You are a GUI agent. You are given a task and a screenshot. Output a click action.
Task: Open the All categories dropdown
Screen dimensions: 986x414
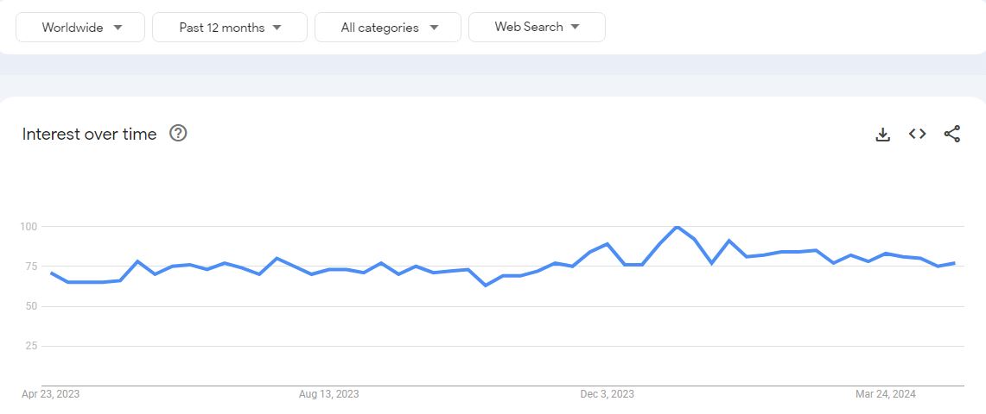click(388, 27)
